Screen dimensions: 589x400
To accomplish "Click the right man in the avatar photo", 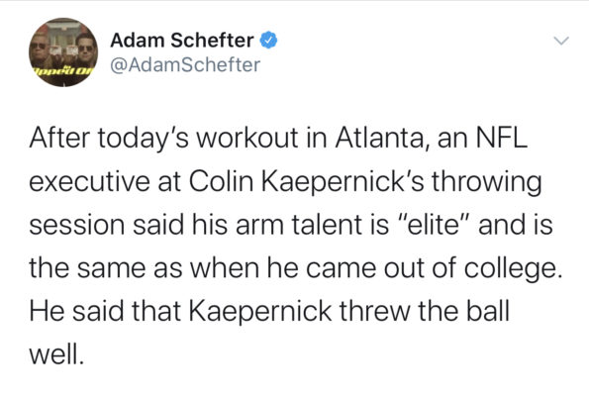I will point(86,50).
